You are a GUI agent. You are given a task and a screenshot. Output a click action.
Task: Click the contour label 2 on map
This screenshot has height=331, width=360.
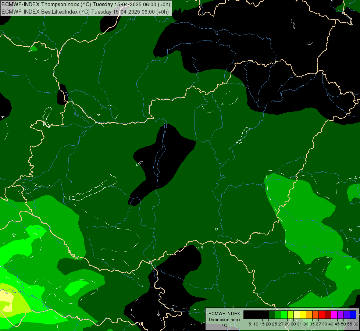click(14, 235)
